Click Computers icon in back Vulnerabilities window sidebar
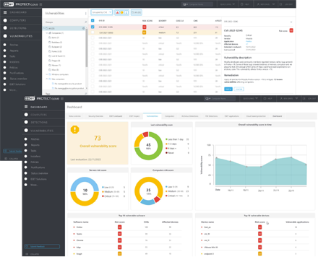Image resolution: width=318 pixels, height=262 pixels. tap(5, 20)
